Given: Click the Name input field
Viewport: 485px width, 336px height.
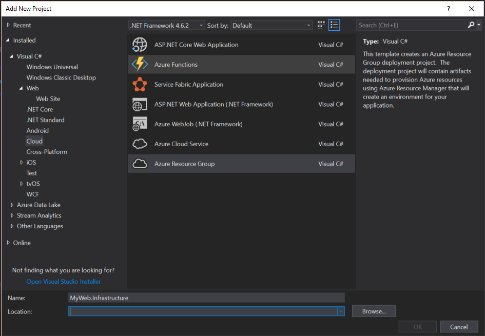Looking at the screenshot, I should click(206, 298).
